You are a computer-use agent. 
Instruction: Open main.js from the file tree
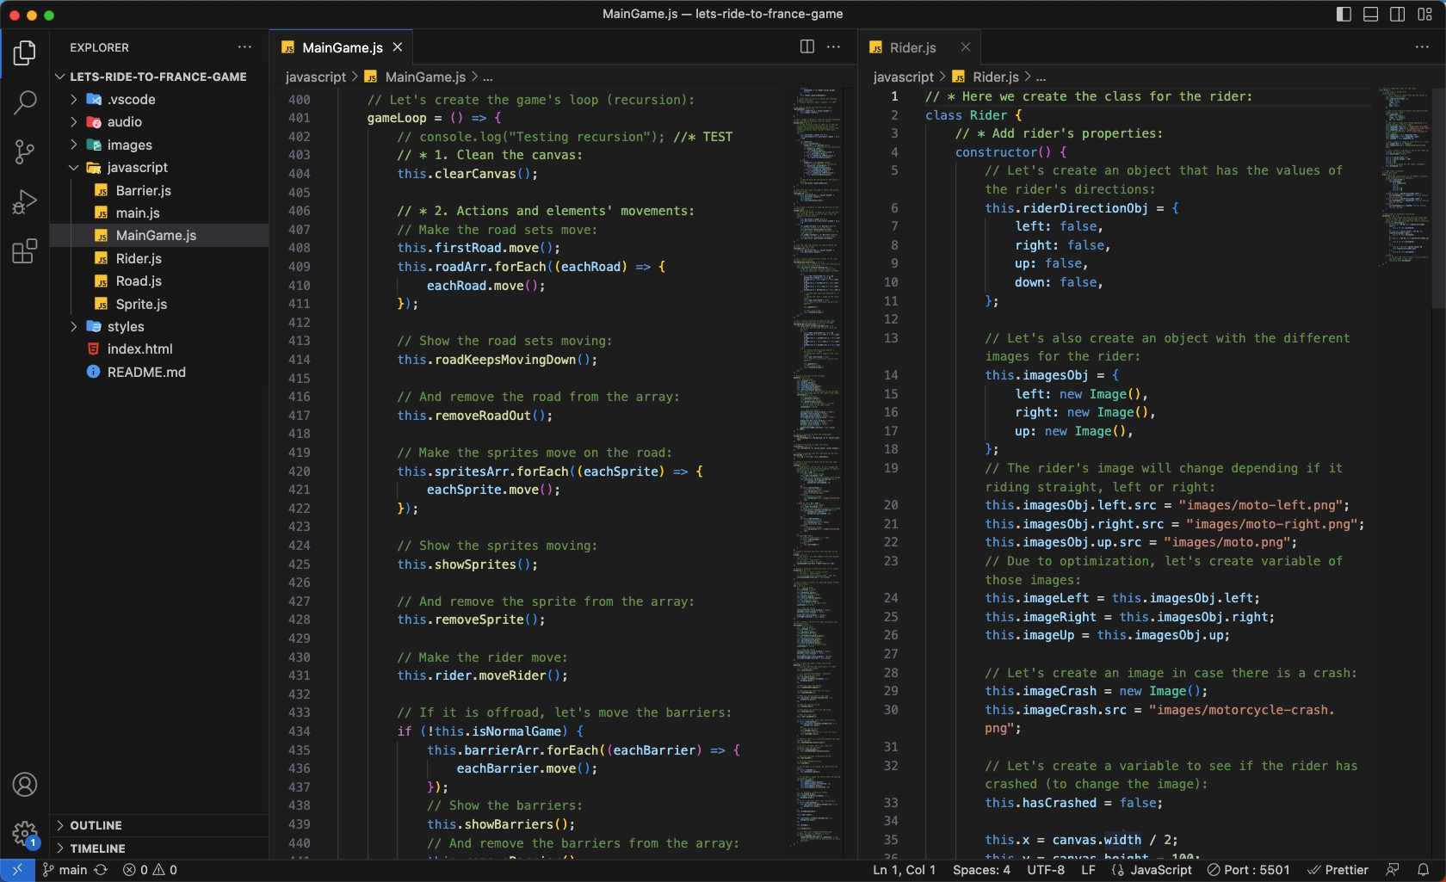[x=158, y=213]
